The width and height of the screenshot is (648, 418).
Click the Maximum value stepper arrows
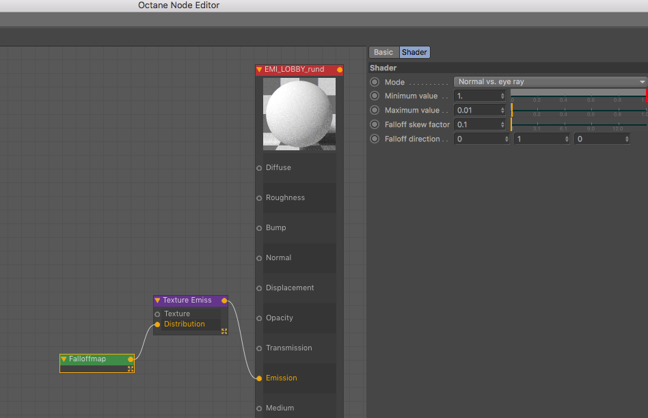(x=502, y=110)
